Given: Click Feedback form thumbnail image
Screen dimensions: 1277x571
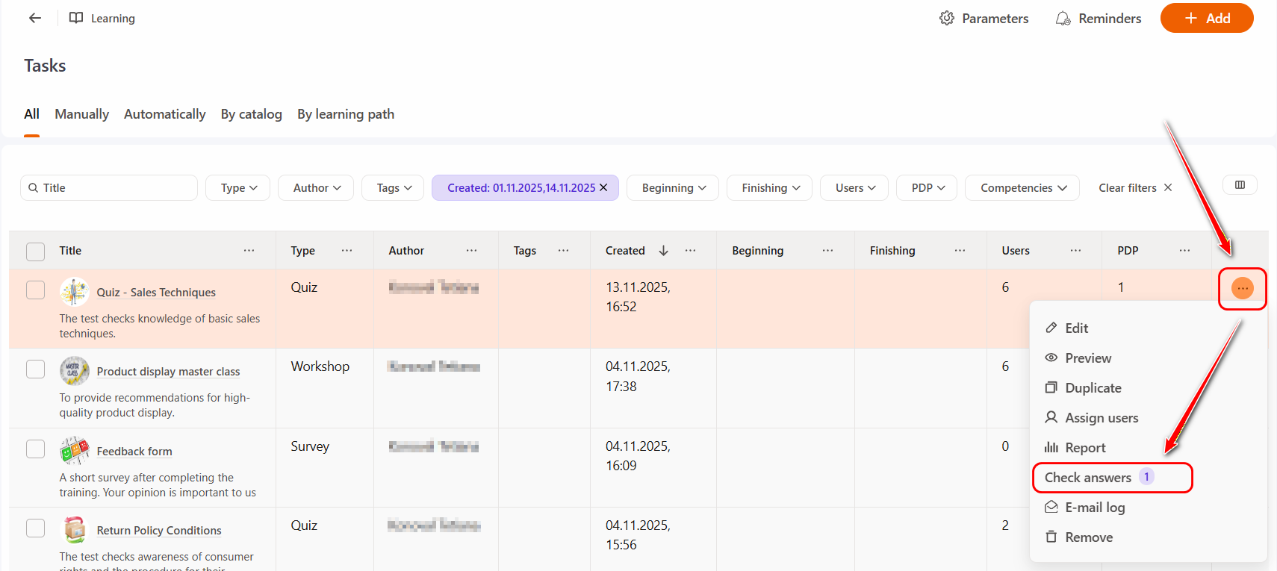Looking at the screenshot, I should [75, 451].
